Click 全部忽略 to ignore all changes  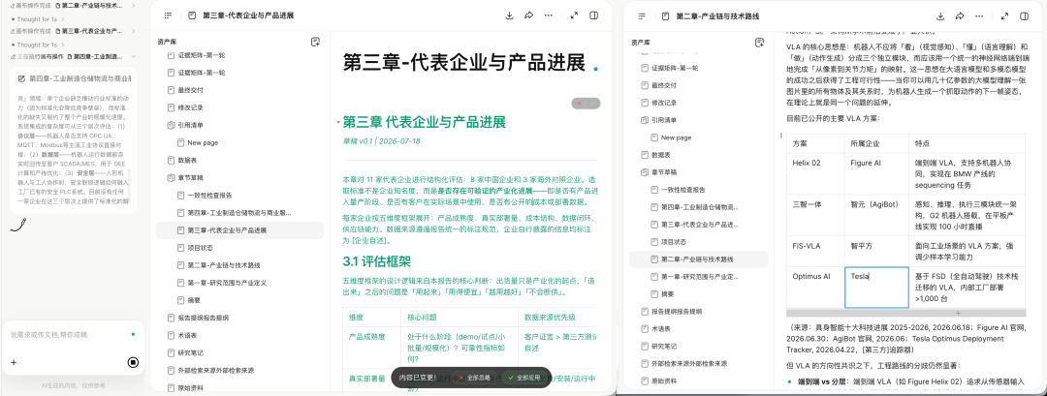475,378
